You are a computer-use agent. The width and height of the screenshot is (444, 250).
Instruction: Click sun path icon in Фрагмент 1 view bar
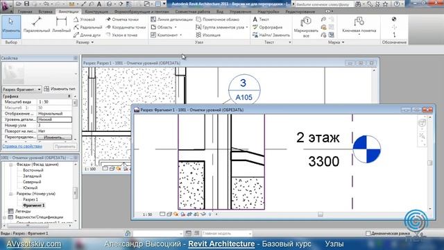click(x=176, y=215)
